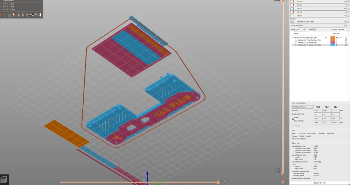The height and width of the screenshot is (185, 350).
Task: Click the Position Y field showing 105
Action: (327, 111)
